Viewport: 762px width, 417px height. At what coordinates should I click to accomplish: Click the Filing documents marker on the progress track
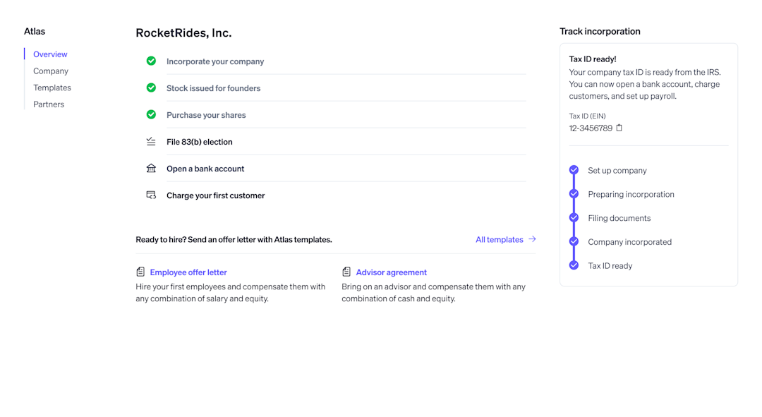(x=574, y=217)
